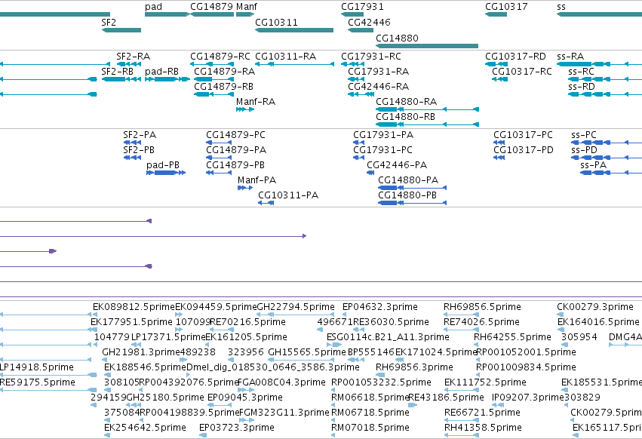Screen dimensions: 642x439
Task: Click transcript CG14880-RA label
Action: click(x=406, y=102)
